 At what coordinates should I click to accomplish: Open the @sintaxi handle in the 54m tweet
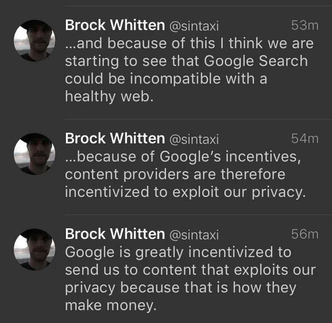point(194,139)
